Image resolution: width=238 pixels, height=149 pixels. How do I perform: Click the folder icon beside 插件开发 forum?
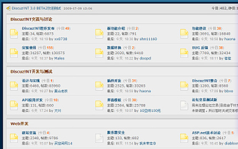tap(99, 86)
